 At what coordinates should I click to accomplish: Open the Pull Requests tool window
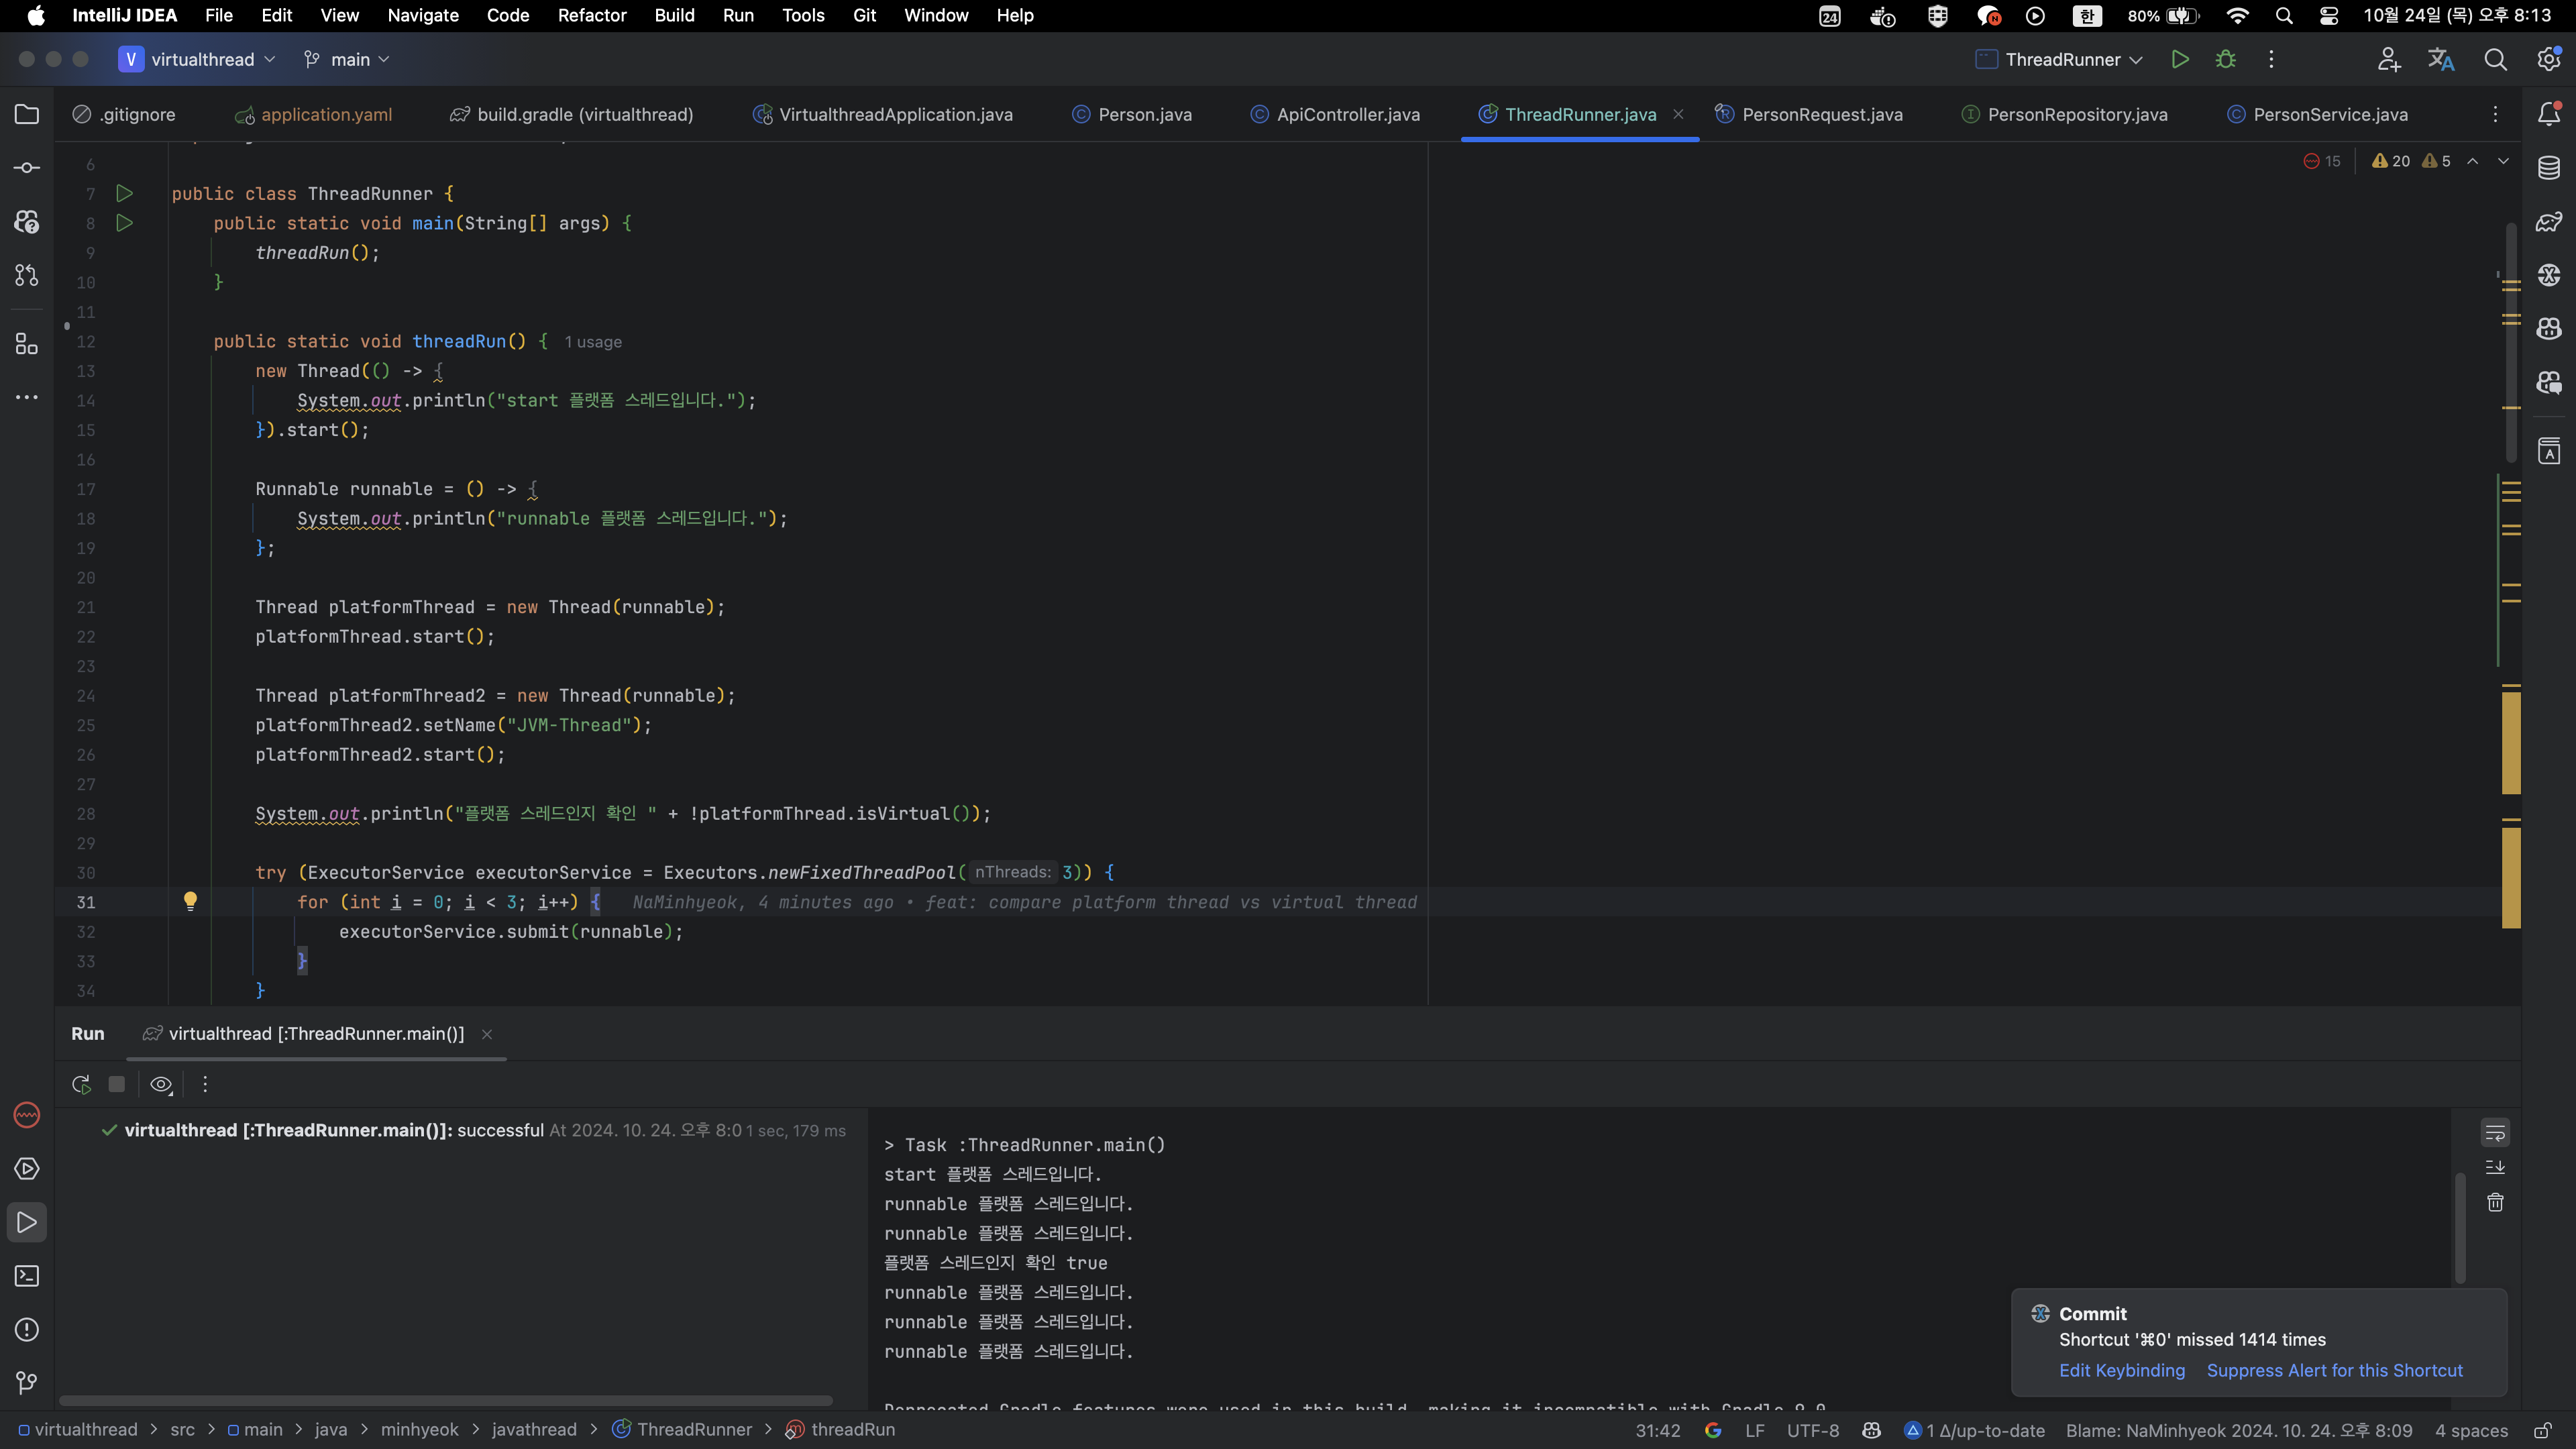click(x=26, y=275)
